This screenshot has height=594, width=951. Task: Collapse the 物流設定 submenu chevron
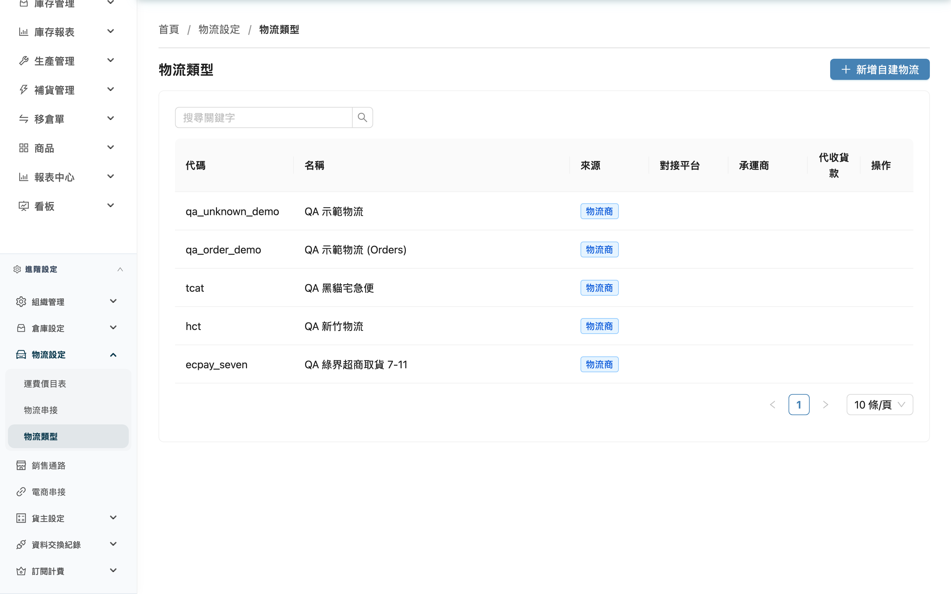[x=113, y=355]
